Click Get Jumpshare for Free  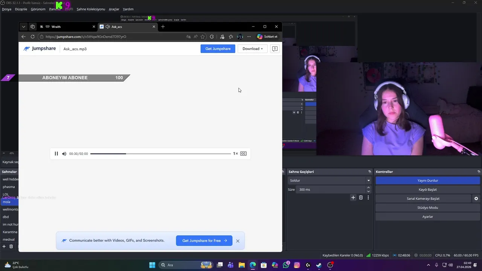point(204,241)
